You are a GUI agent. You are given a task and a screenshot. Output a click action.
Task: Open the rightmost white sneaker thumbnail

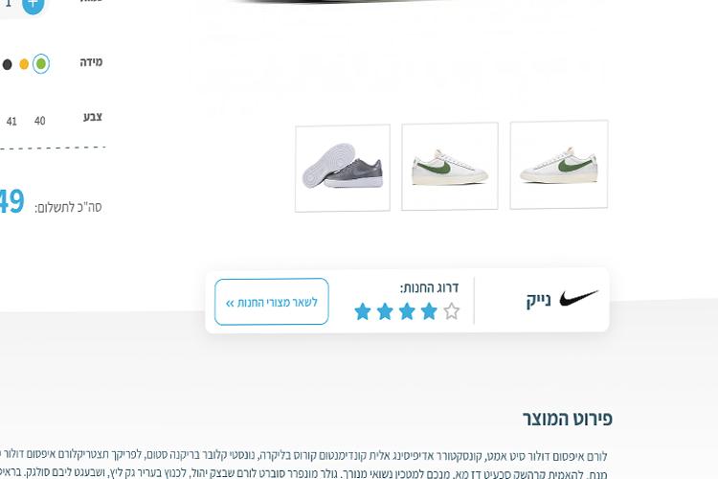[559, 165]
